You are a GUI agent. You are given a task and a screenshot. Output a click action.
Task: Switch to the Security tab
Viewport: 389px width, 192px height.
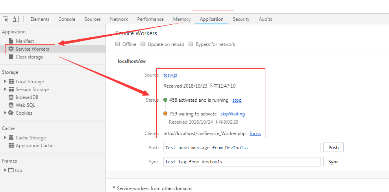(241, 19)
